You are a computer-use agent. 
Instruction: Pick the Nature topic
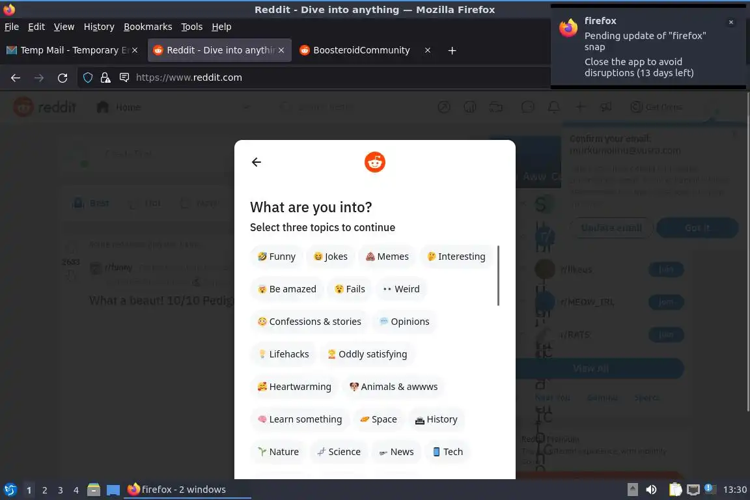coord(279,452)
